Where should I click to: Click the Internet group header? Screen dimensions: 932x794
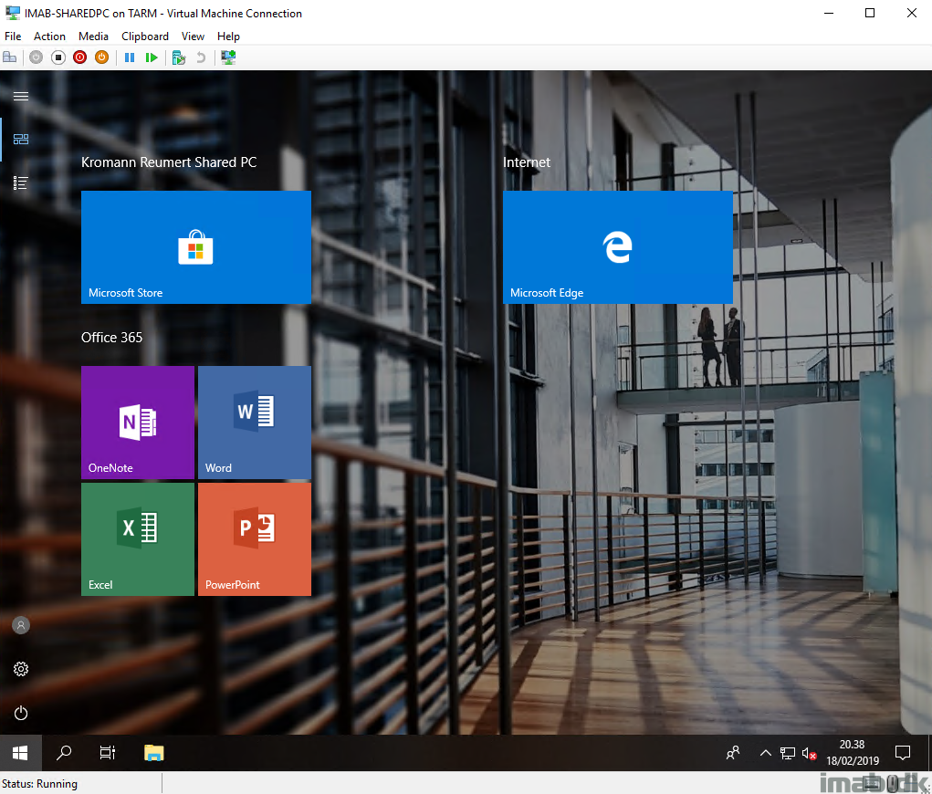tap(527, 162)
